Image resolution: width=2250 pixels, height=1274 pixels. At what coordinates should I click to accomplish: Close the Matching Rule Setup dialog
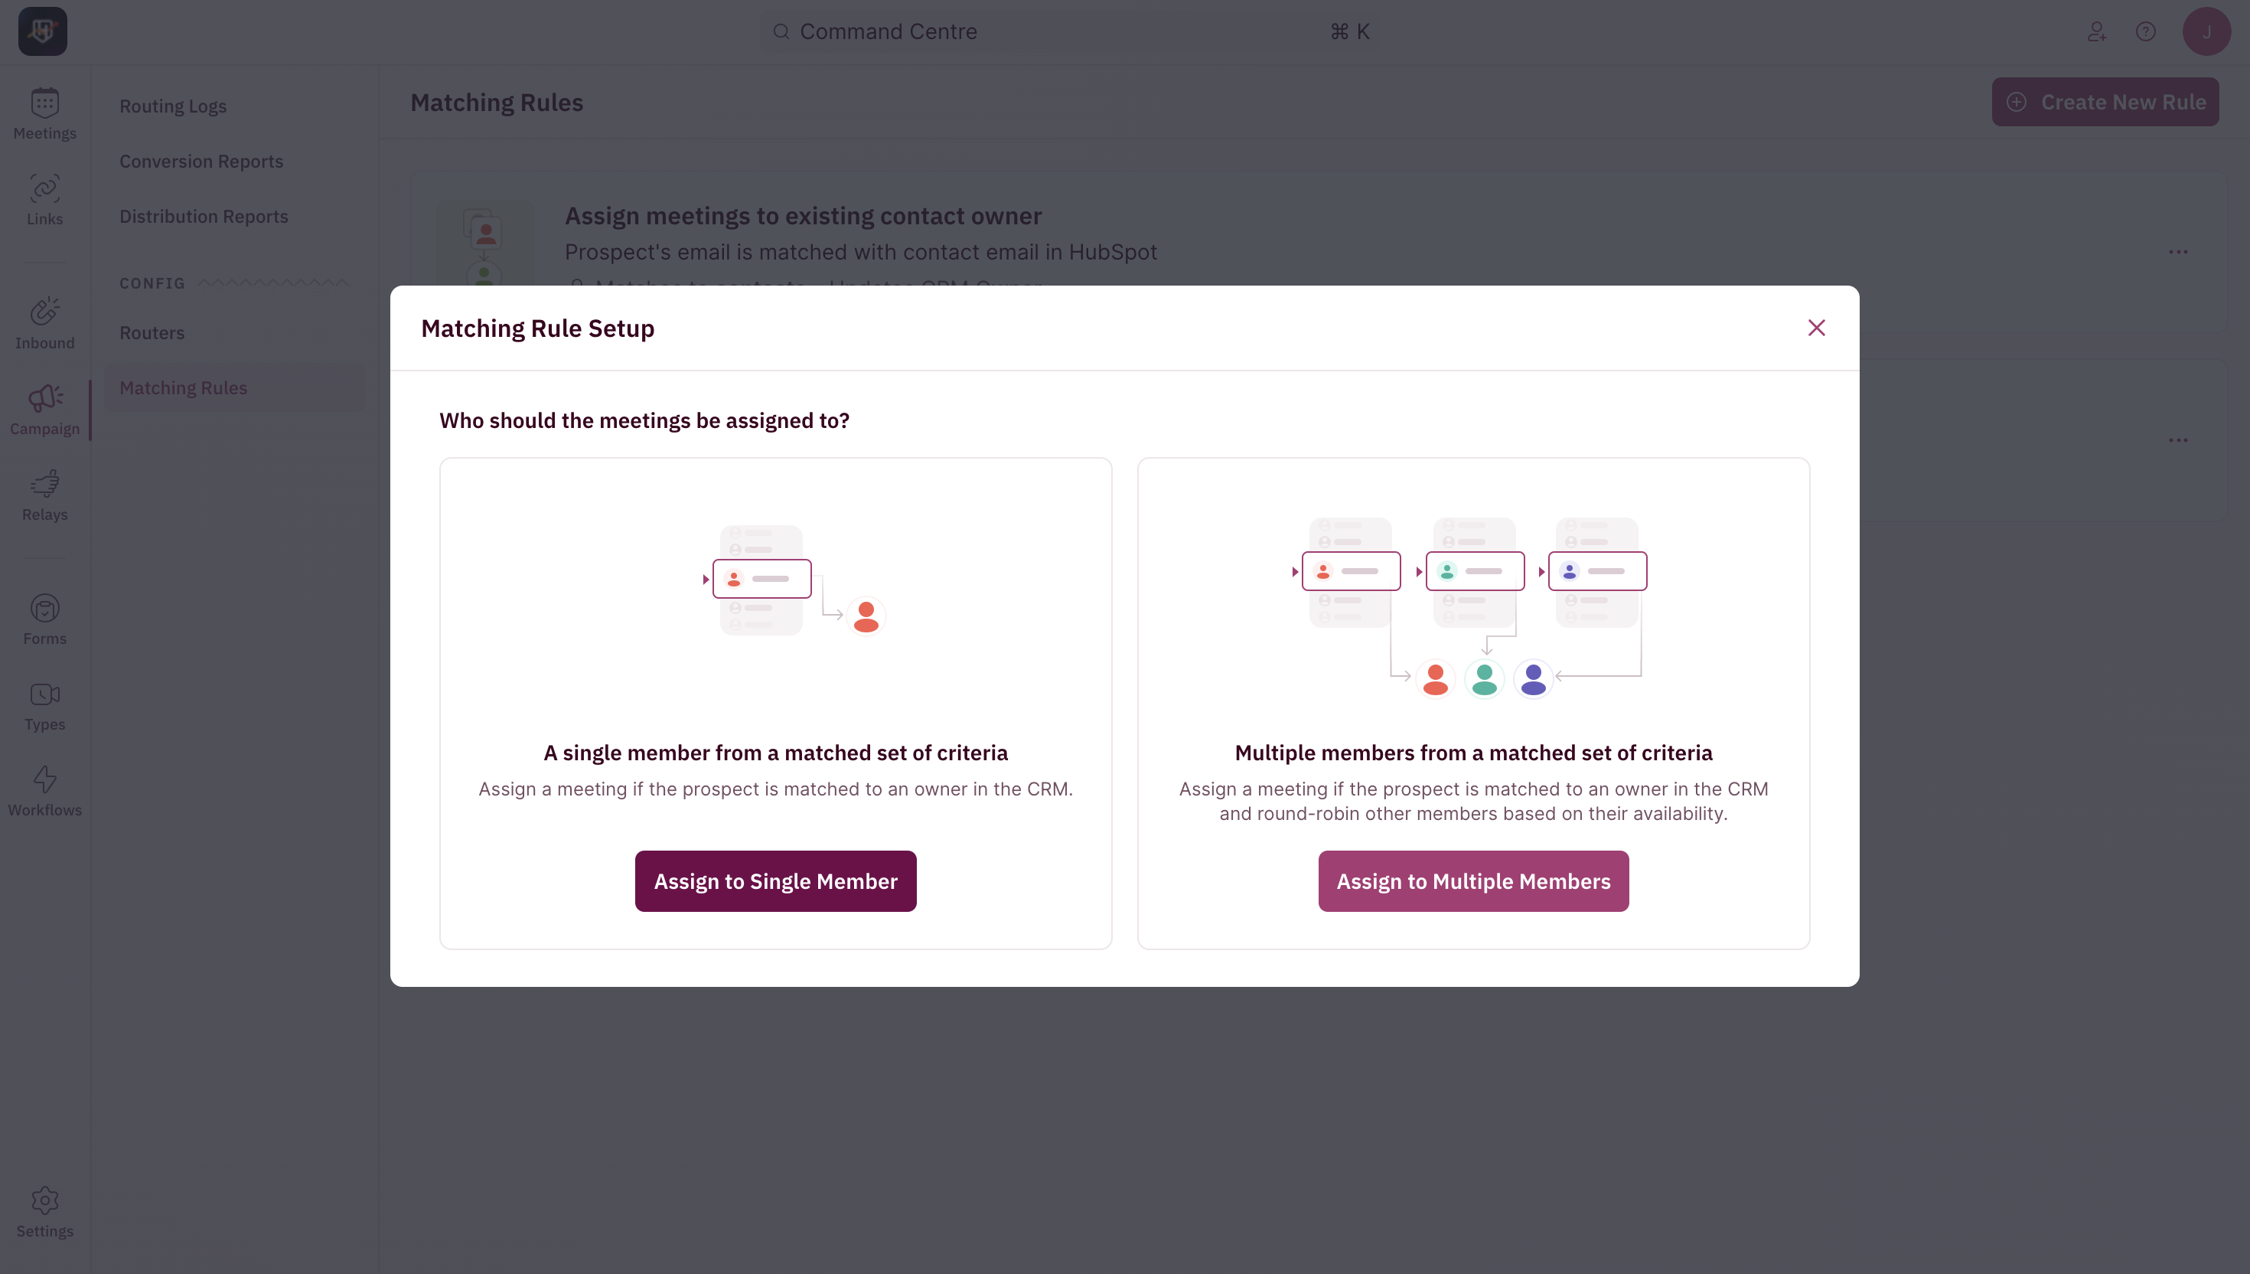click(1816, 327)
